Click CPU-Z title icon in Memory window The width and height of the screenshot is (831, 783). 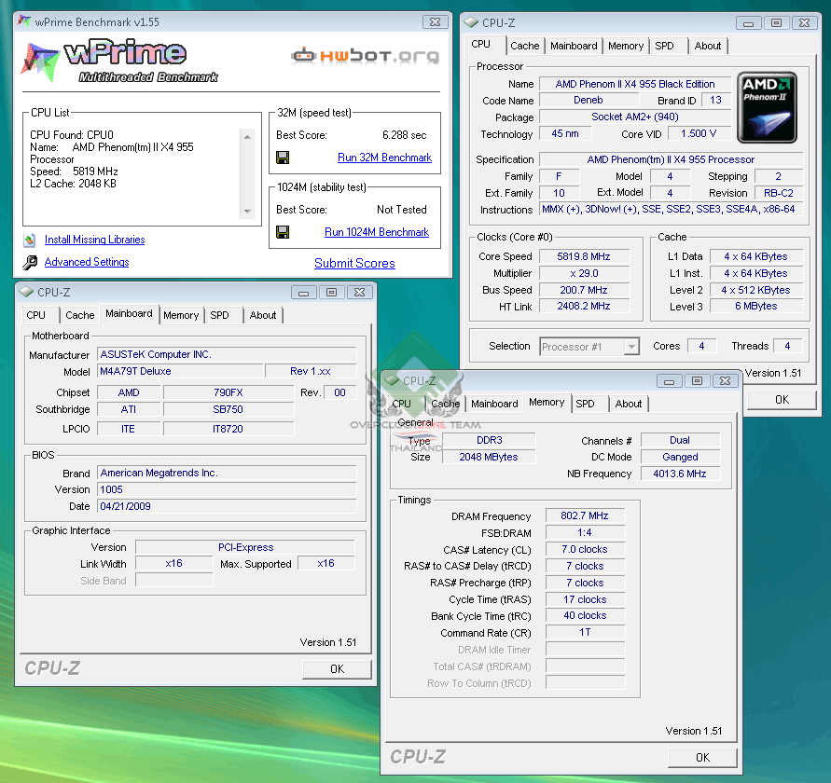pyautogui.click(x=392, y=380)
